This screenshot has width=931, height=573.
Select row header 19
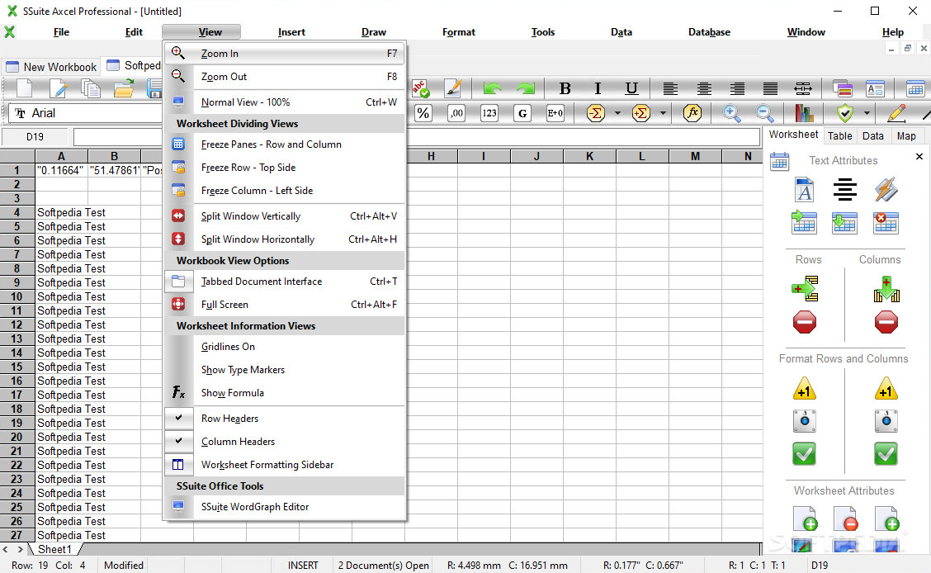(17, 423)
